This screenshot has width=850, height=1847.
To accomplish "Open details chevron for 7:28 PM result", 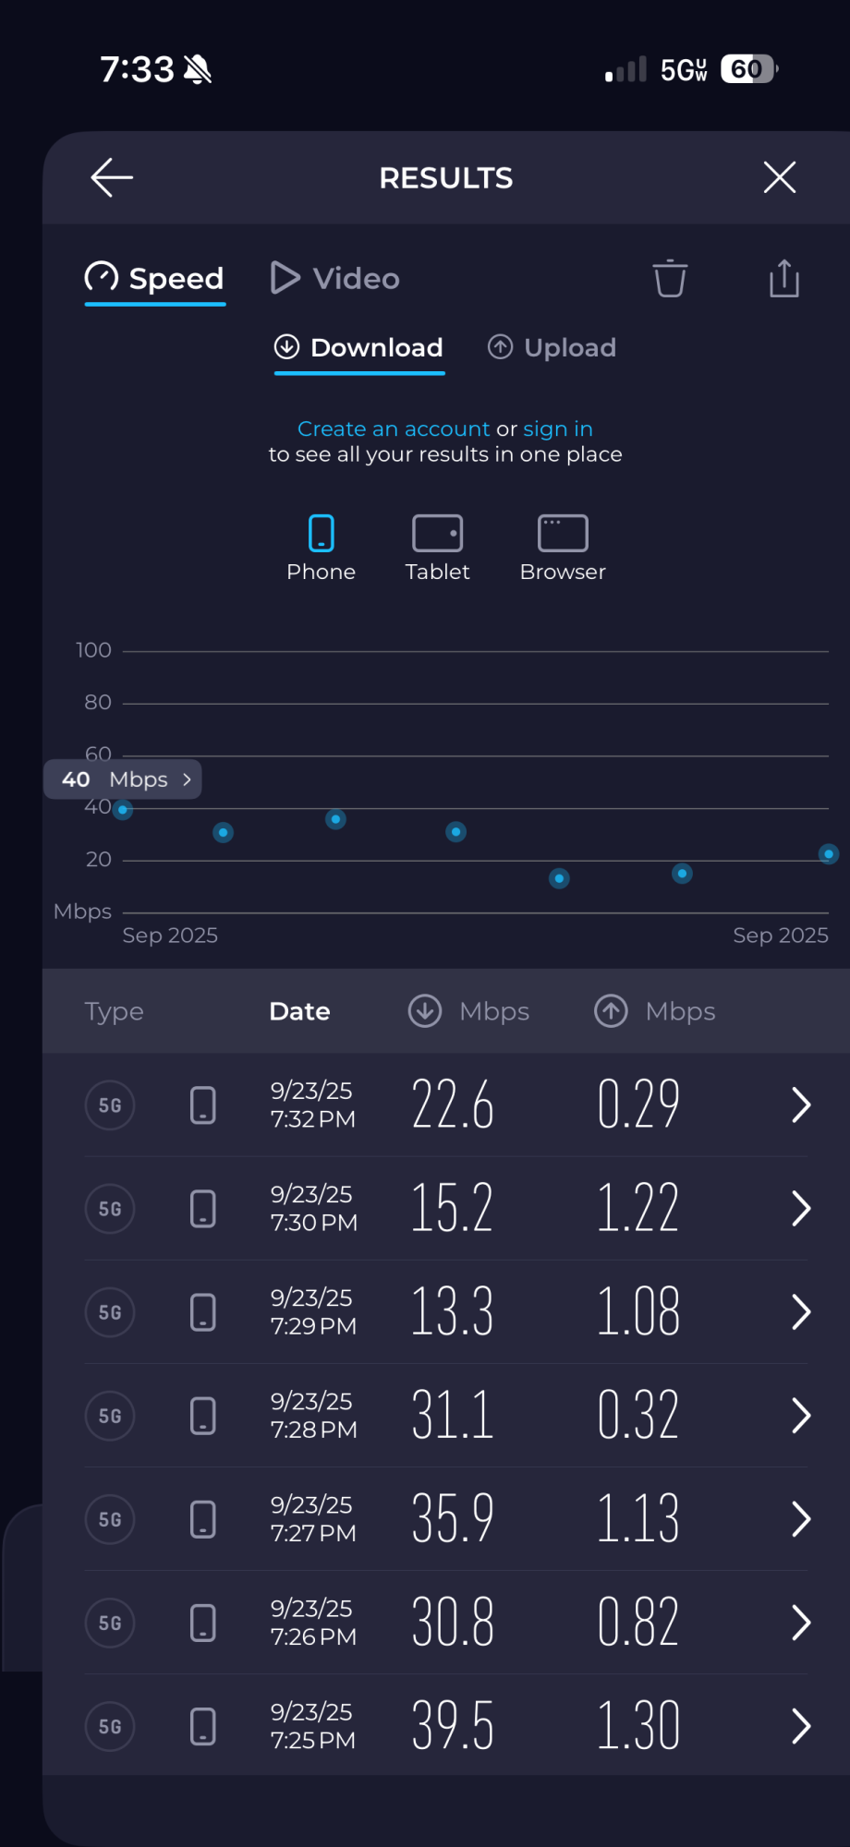I will 800,1416.
